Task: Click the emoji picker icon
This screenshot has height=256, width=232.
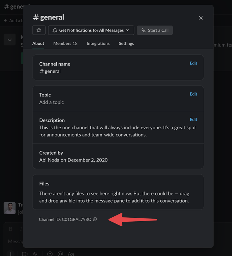Action: (x=50, y=253)
